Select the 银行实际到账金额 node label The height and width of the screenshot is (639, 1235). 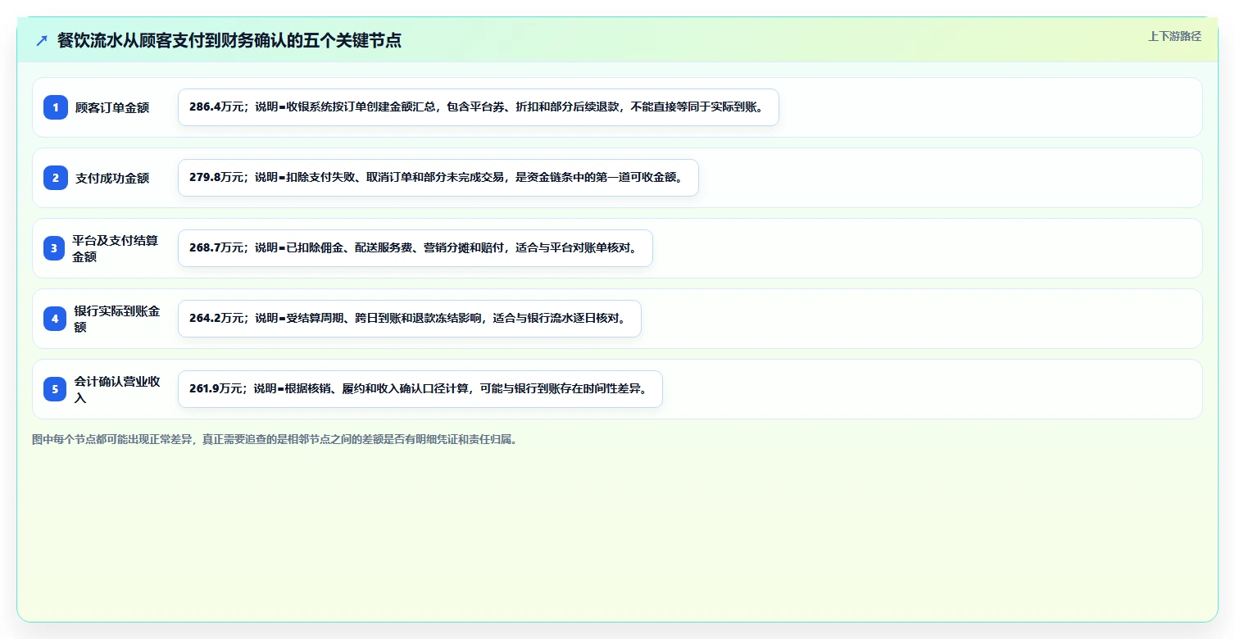click(x=117, y=319)
